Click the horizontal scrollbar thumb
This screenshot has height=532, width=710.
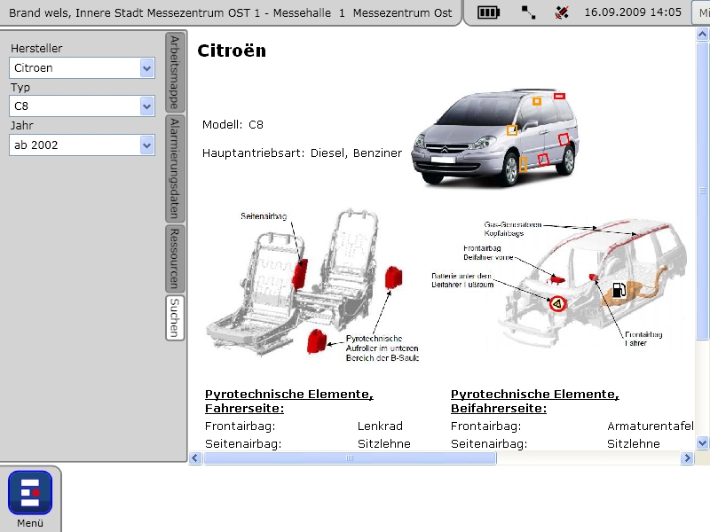pos(350,458)
